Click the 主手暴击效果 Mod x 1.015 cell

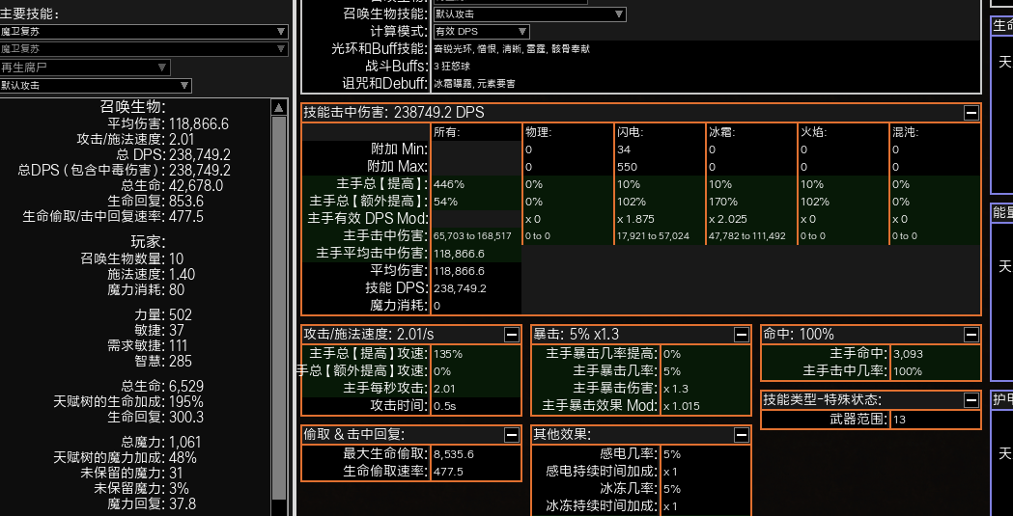706,406
